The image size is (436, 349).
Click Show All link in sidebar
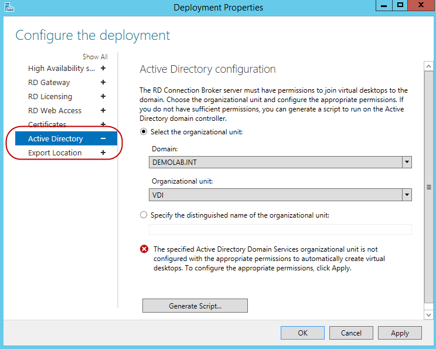[x=95, y=57]
